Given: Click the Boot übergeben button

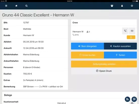Looking at the screenshot, I should pos(87,46).
